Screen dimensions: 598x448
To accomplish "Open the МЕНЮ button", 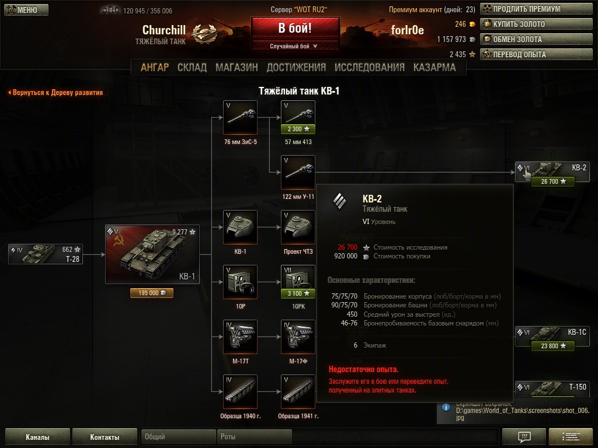I will pos(26,10).
